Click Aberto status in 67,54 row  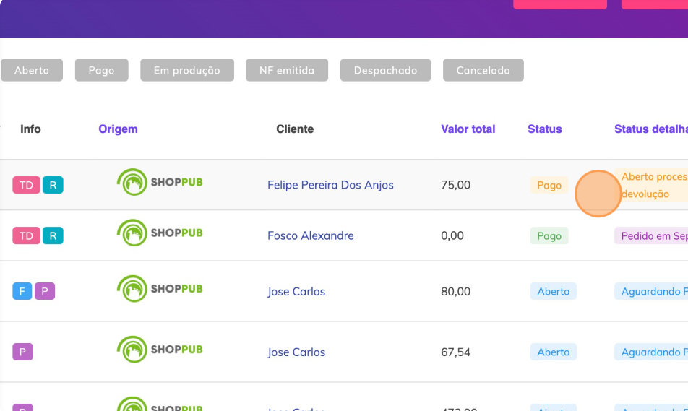[x=554, y=352]
